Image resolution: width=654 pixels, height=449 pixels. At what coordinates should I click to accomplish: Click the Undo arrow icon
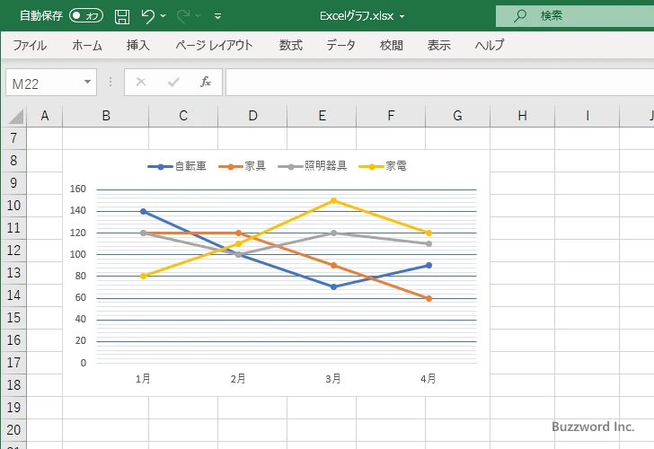coord(147,16)
